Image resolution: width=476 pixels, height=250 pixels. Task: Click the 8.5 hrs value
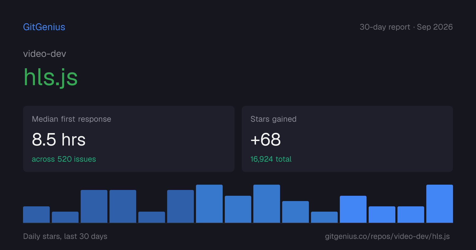coord(59,139)
